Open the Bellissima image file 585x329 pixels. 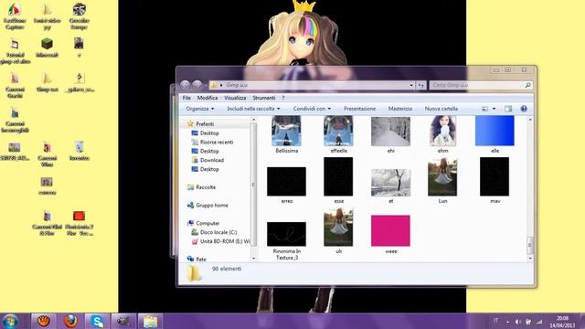coord(286,134)
